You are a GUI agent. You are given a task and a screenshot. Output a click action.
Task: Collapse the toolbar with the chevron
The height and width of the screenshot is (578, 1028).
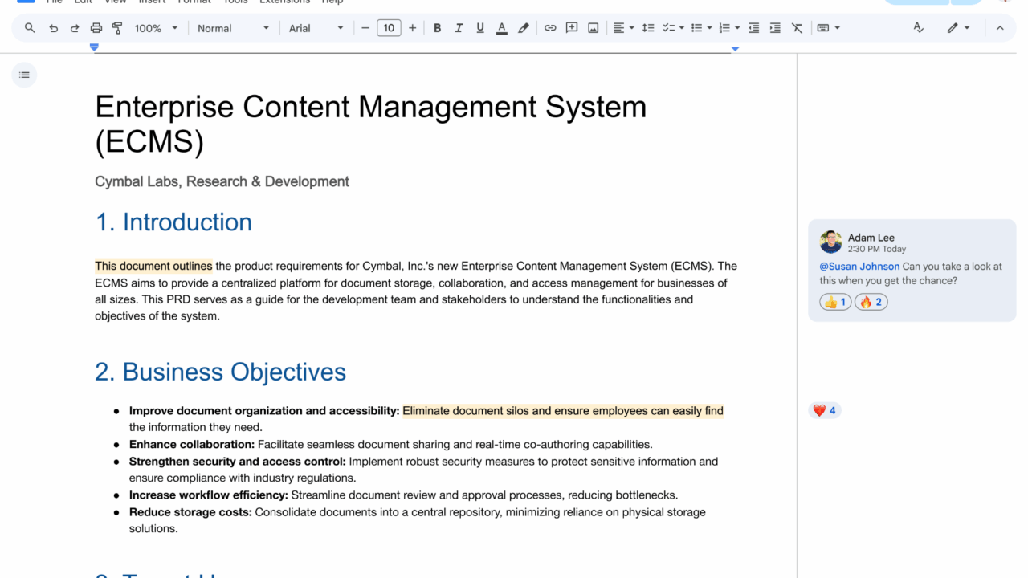(x=1000, y=28)
